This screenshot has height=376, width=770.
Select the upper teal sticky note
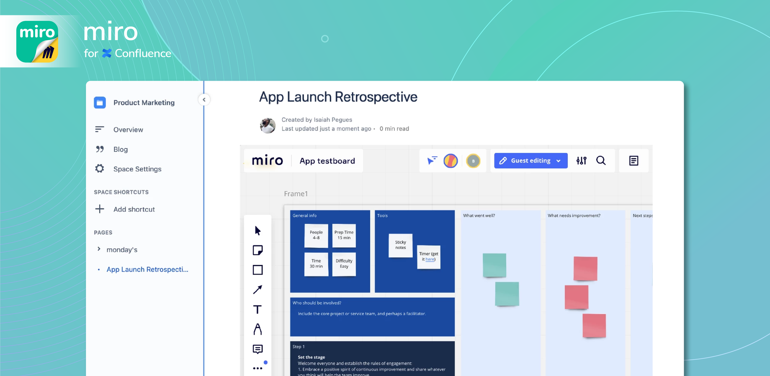point(494,265)
